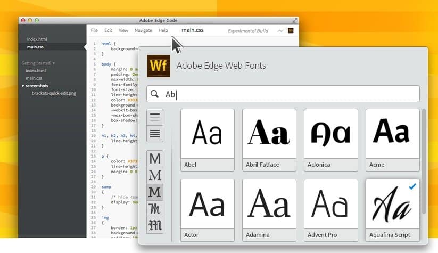
Task: Click the blue checkmark on Aquafina Script
Action: (412, 186)
